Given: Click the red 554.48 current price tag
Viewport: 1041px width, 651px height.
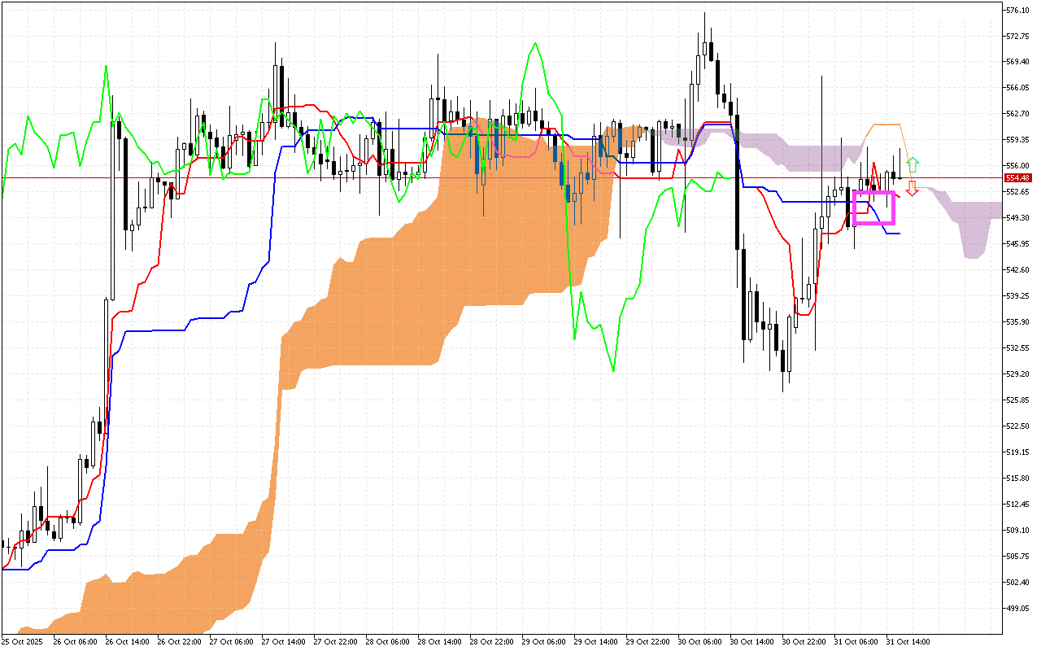Looking at the screenshot, I should [1017, 177].
